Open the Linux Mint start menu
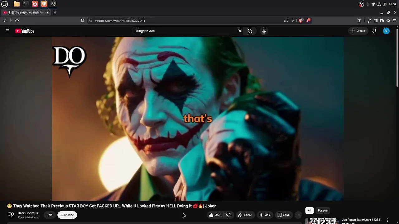Image resolution: width=399 pixels, height=224 pixels. (x=5, y=4)
